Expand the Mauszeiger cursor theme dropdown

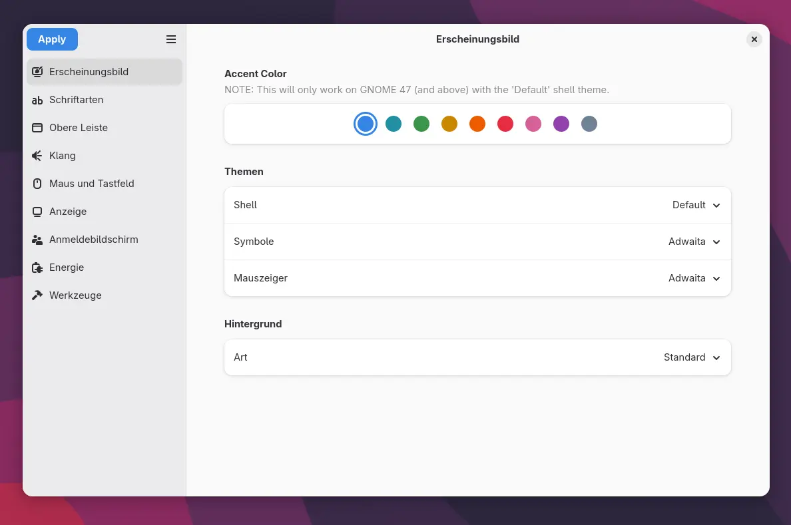point(694,278)
